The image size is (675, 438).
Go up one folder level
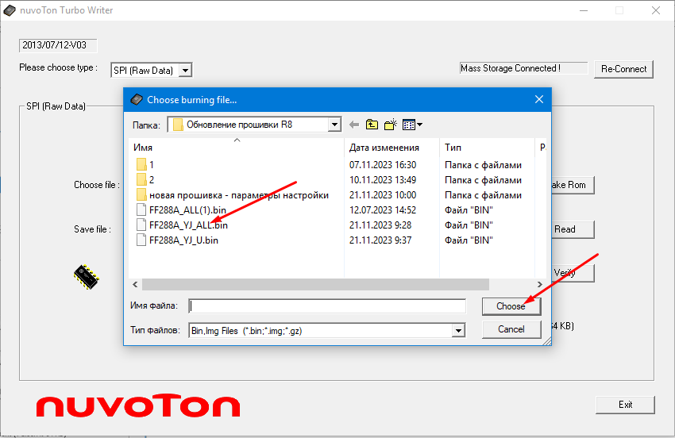pyautogui.click(x=372, y=125)
